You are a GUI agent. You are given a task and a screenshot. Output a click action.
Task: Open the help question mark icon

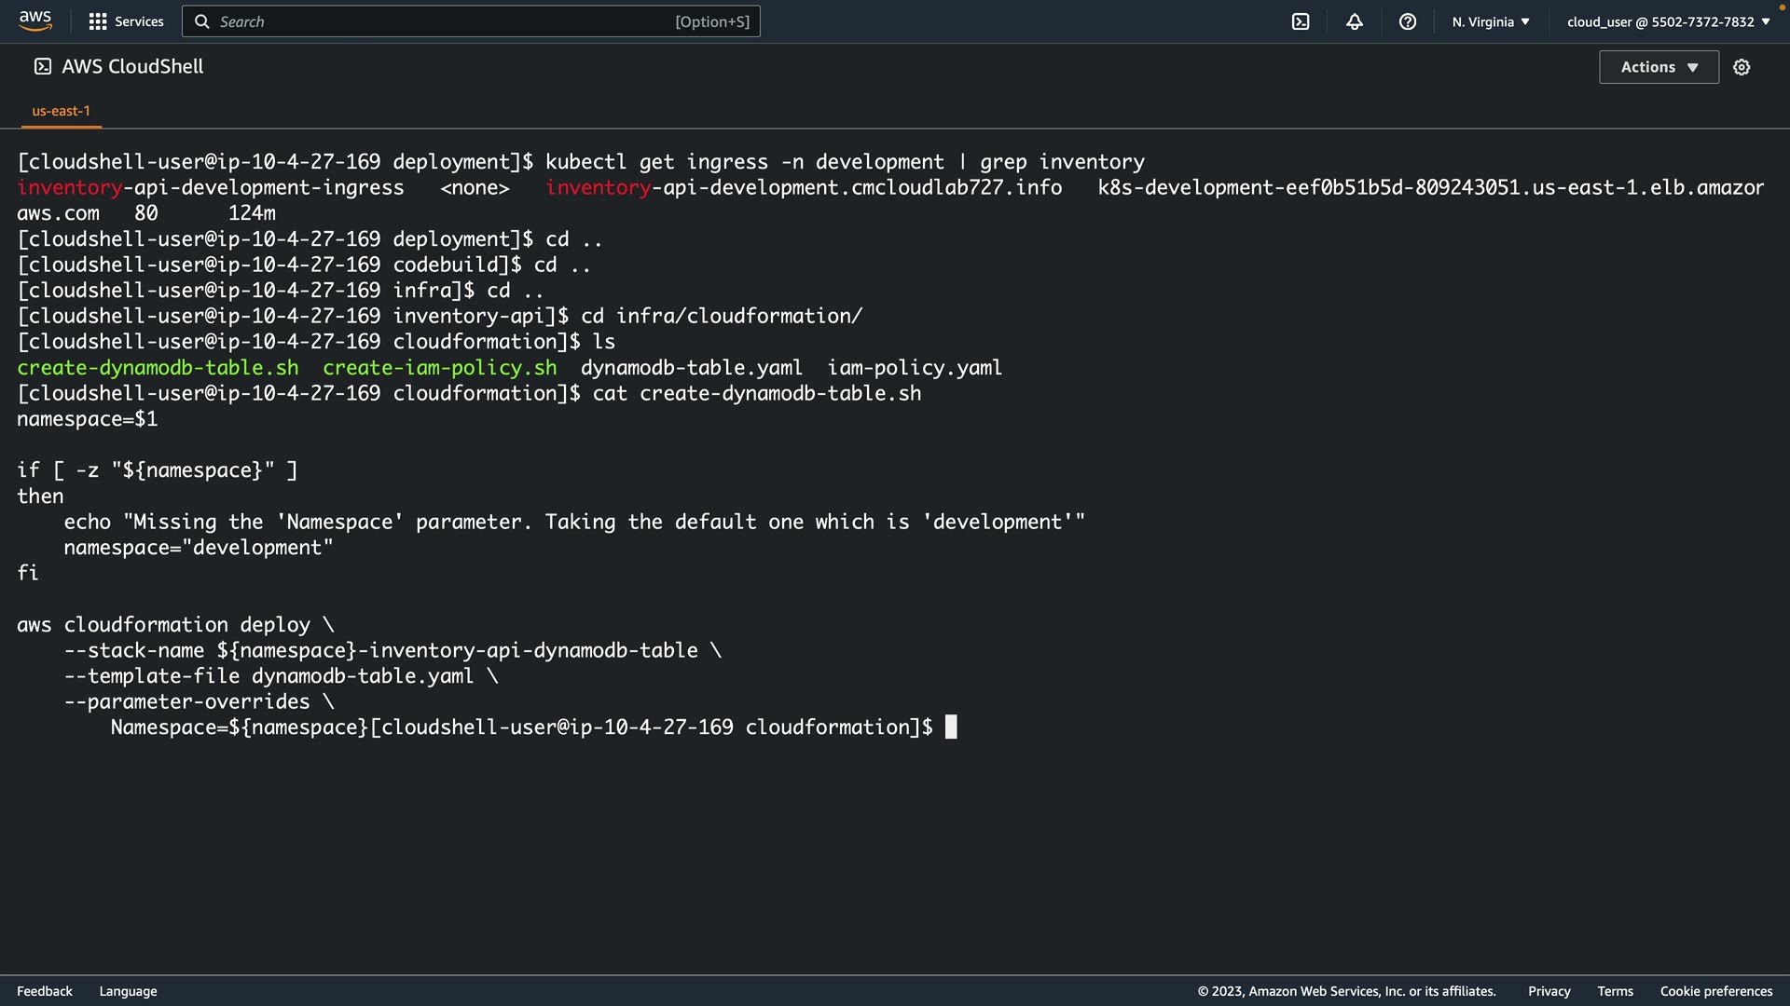[x=1408, y=21]
